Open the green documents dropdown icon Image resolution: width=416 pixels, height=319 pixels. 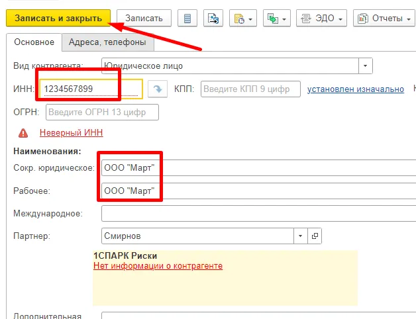[x=277, y=18]
